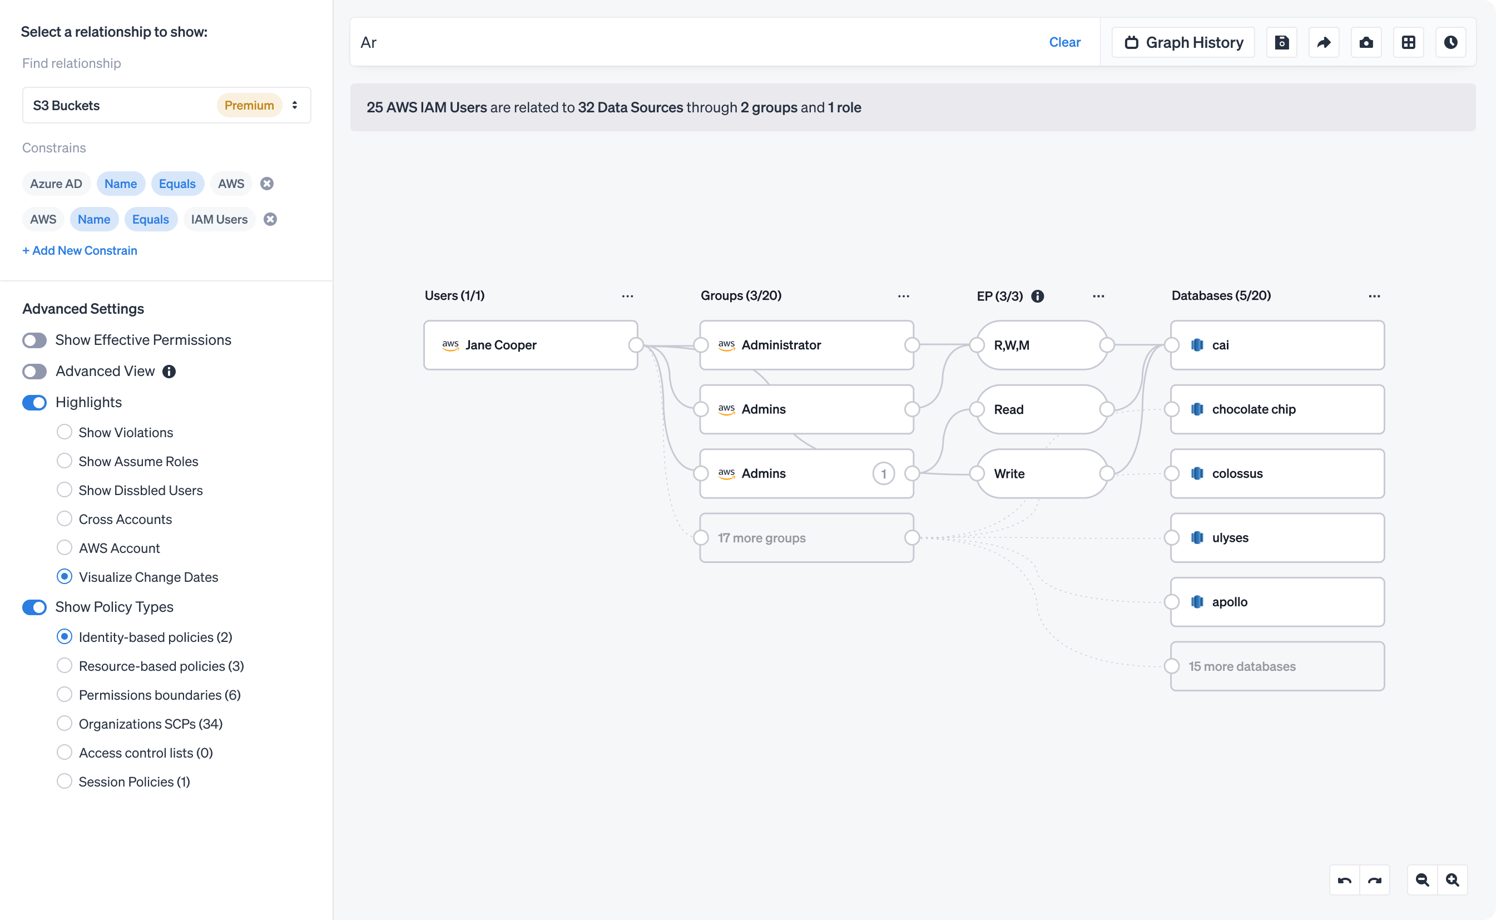Expand the 15 more databases node
The width and height of the screenshot is (1496, 920).
coord(1277,666)
